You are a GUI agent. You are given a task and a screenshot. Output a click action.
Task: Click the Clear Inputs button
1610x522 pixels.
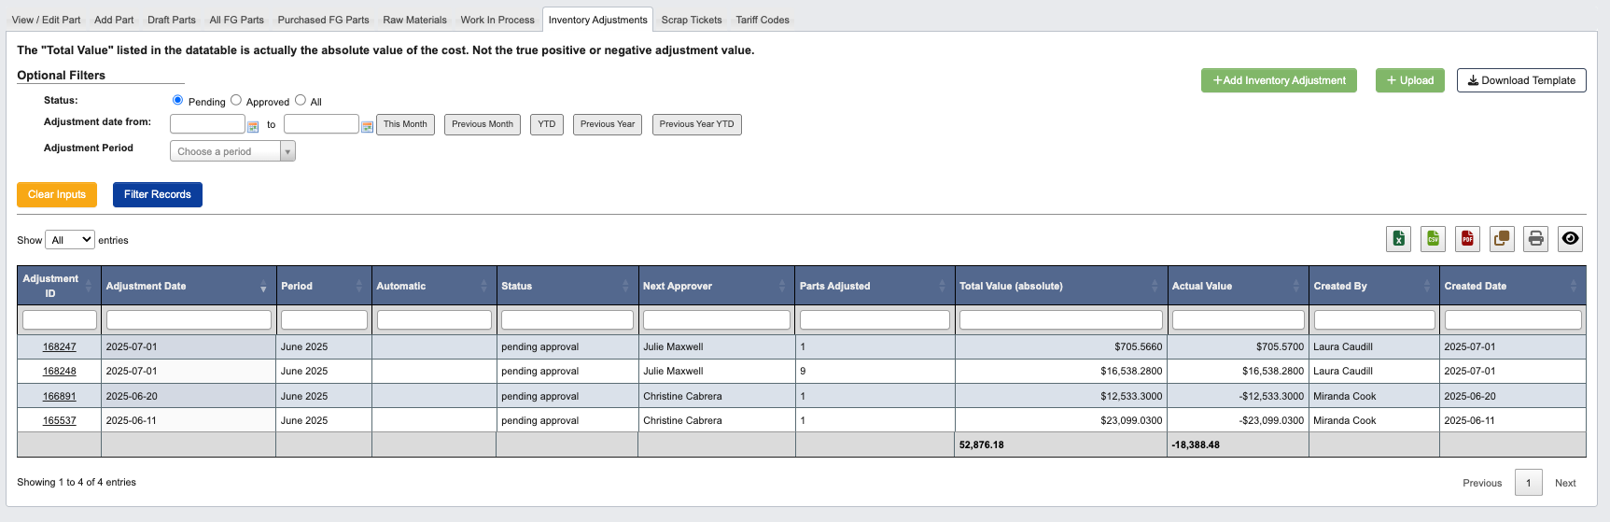(57, 194)
